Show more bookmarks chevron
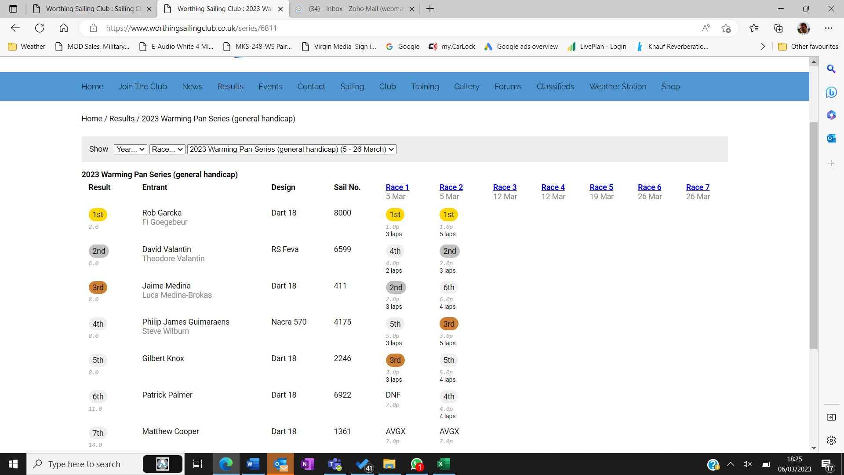The width and height of the screenshot is (844, 475). click(x=763, y=47)
